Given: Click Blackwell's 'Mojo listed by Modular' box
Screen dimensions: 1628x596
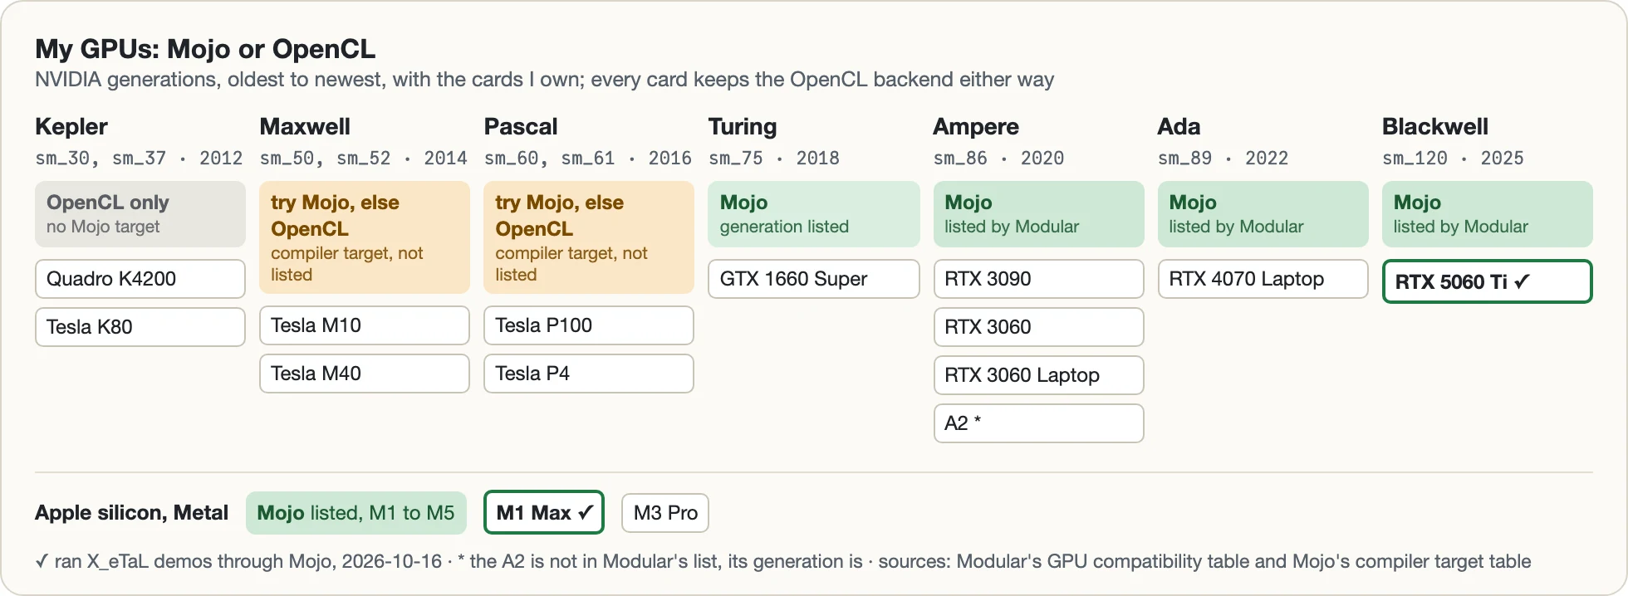Looking at the screenshot, I should pos(1487,214).
